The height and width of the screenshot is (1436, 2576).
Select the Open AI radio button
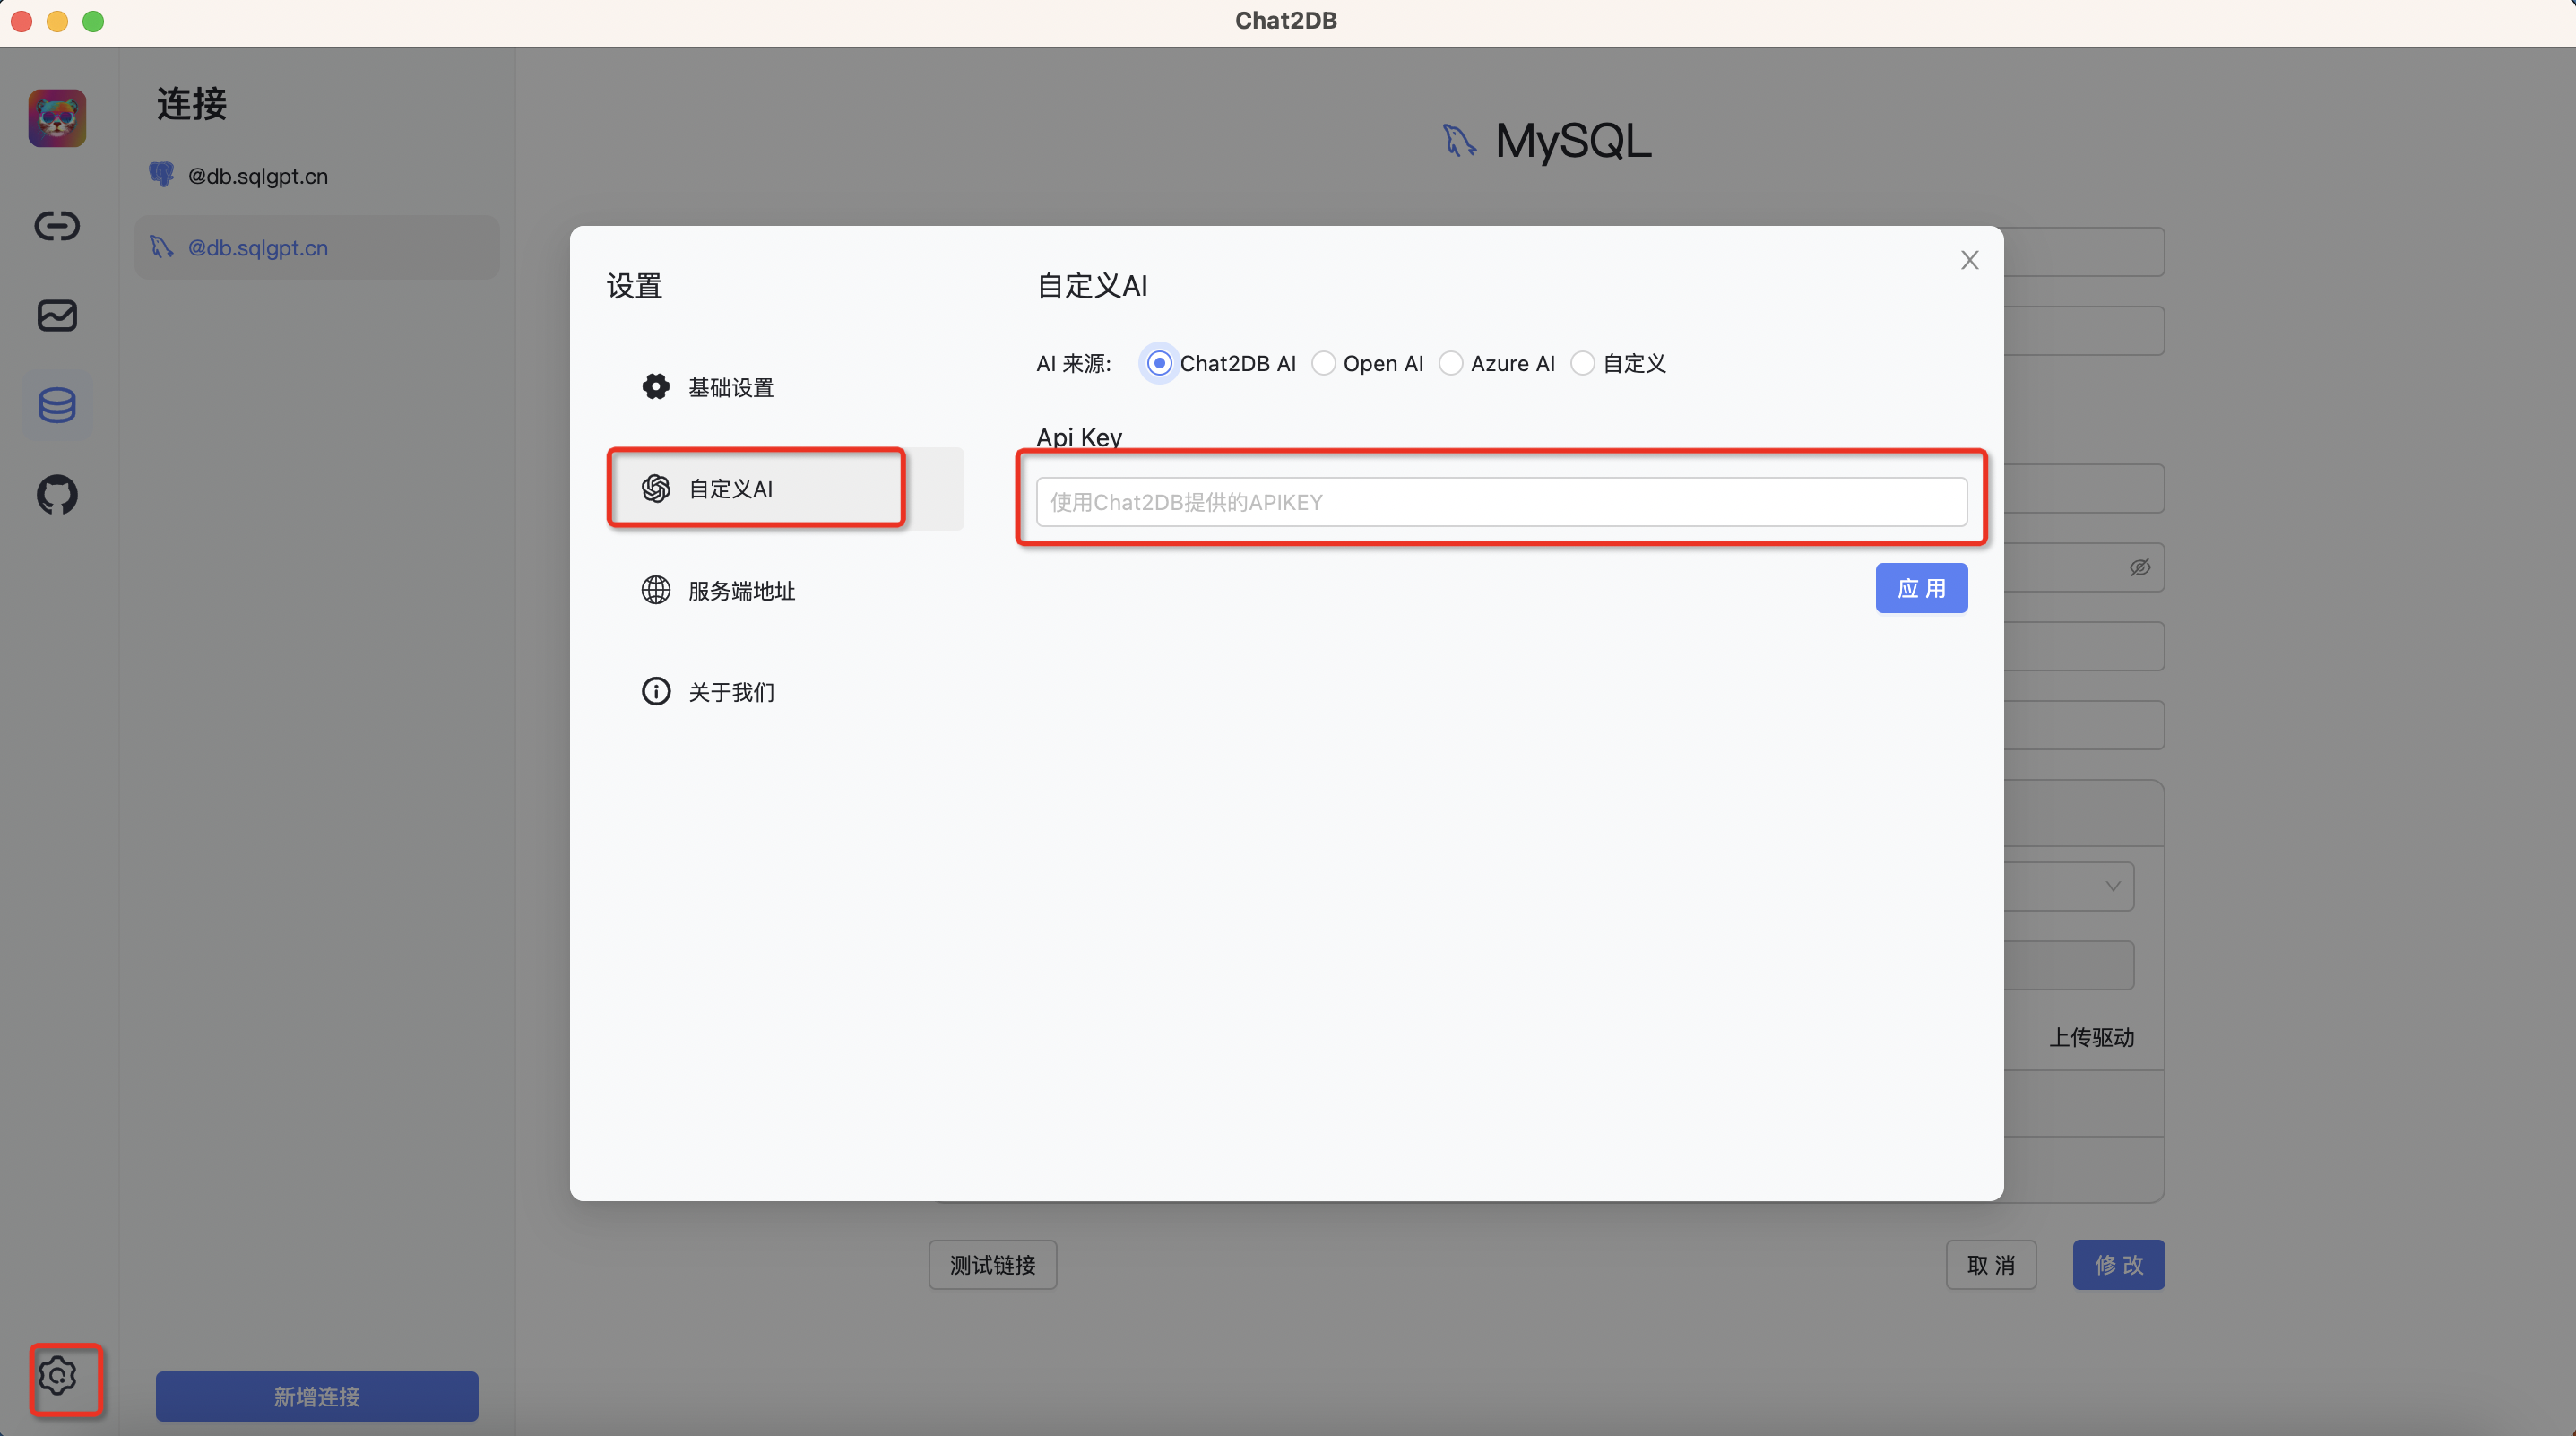(1324, 363)
